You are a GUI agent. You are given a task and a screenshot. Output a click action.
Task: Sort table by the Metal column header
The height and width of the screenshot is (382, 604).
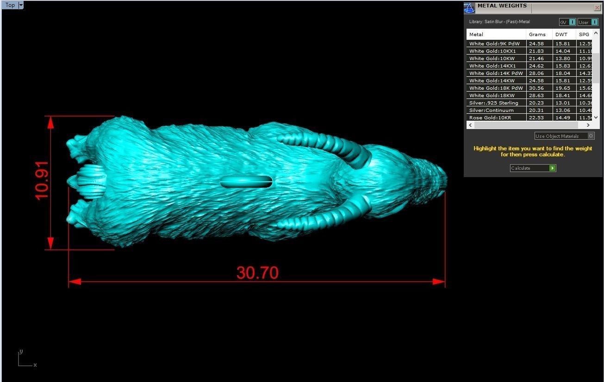coord(496,34)
